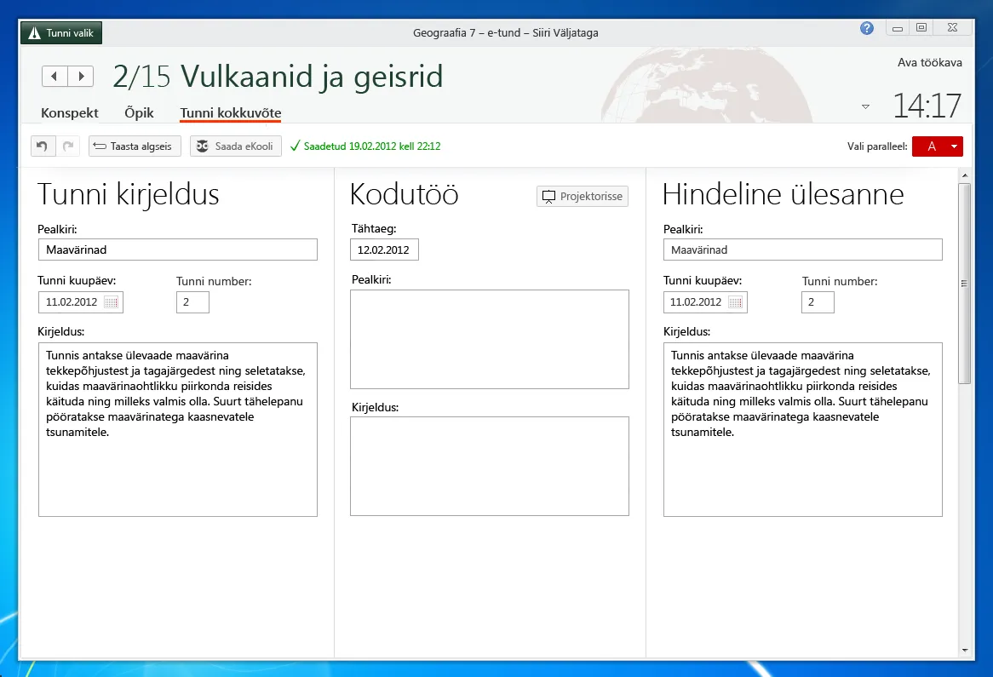Viewport: 993px width, 677px height.
Task: Click Tunni number field in Hindeline ülesanne
Action: pos(818,302)
